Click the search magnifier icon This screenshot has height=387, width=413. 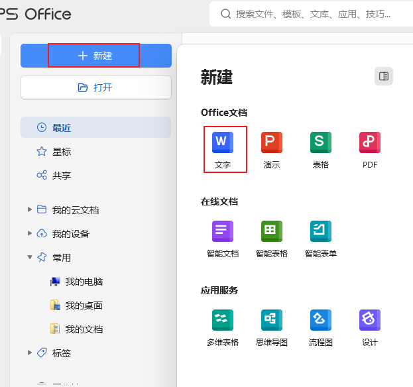coord(226,14)
